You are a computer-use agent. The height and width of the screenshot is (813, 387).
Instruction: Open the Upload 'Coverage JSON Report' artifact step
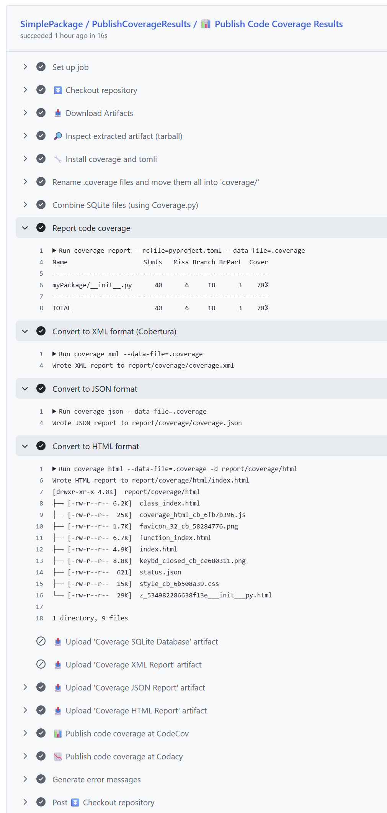[x=135, y=688]
